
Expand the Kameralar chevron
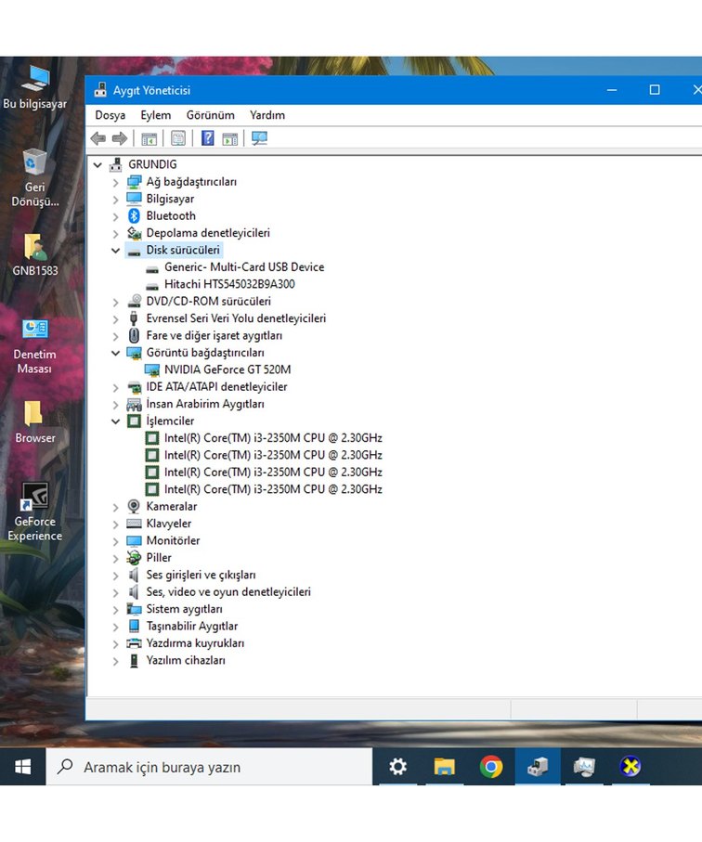115,507
